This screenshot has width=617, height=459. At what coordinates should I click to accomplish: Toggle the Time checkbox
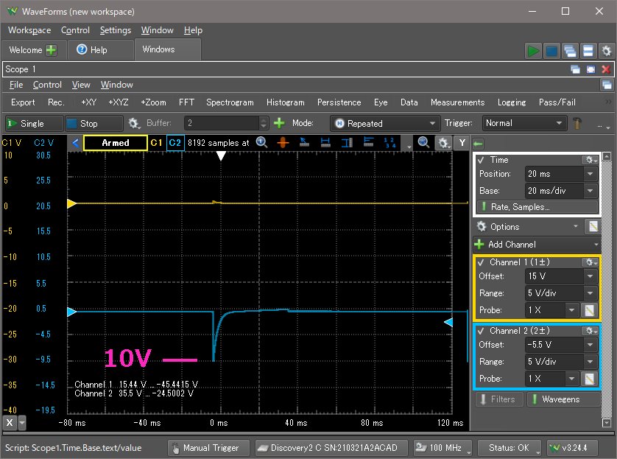tap(481, 160)
